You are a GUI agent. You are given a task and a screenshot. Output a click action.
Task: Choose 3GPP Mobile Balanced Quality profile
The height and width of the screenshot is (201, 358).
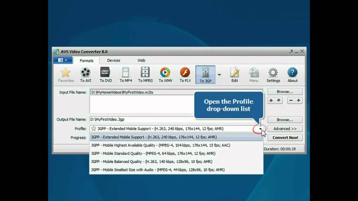point(176,161)
